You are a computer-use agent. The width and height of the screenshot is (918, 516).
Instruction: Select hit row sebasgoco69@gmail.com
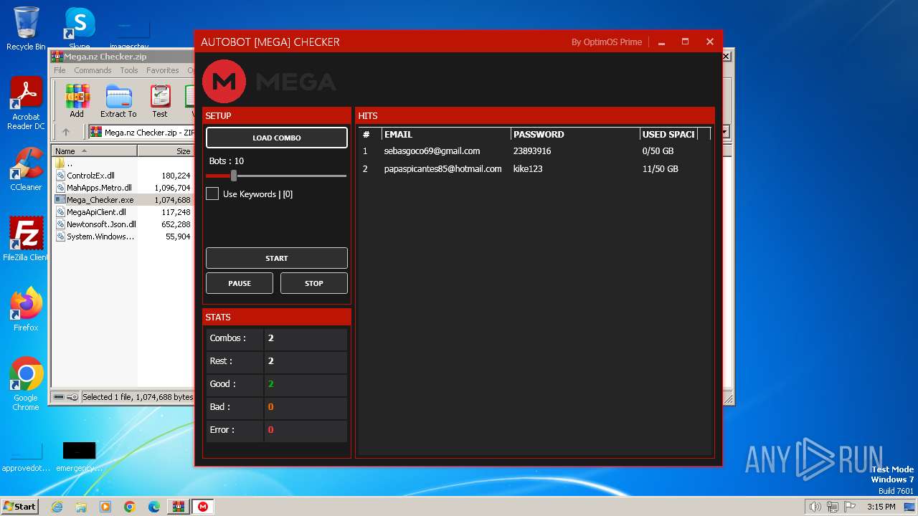coord(534,151)
